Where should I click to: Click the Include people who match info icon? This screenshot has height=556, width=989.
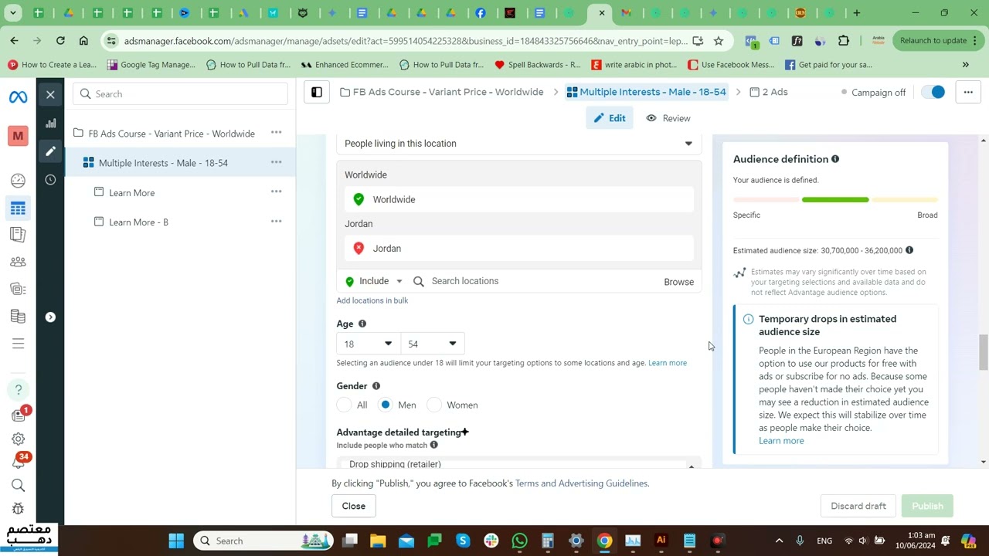(434, 445)
